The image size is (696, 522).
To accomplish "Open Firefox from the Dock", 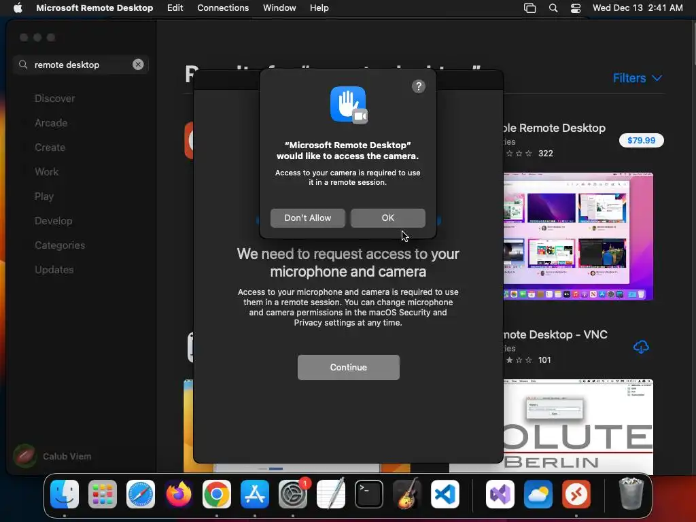I will click(x=179, y=494).
